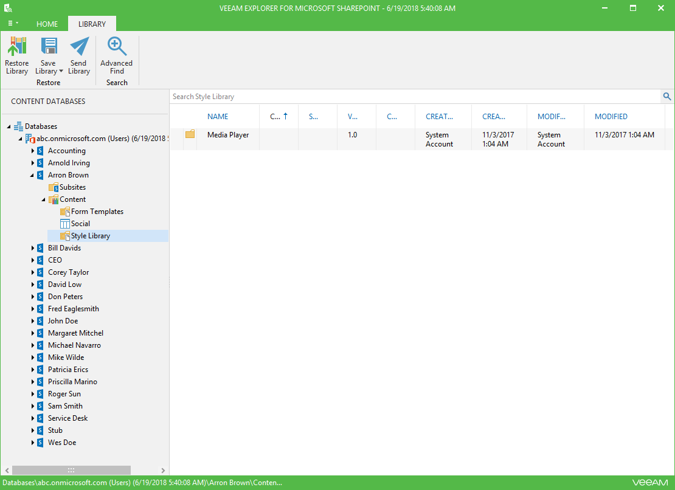Select the David Low tree item
The image size is (675, 490).
pos(64,285)
